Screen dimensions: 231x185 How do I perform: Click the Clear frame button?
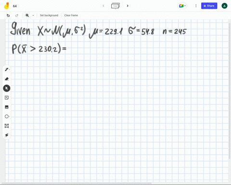[x=71, y=15]
